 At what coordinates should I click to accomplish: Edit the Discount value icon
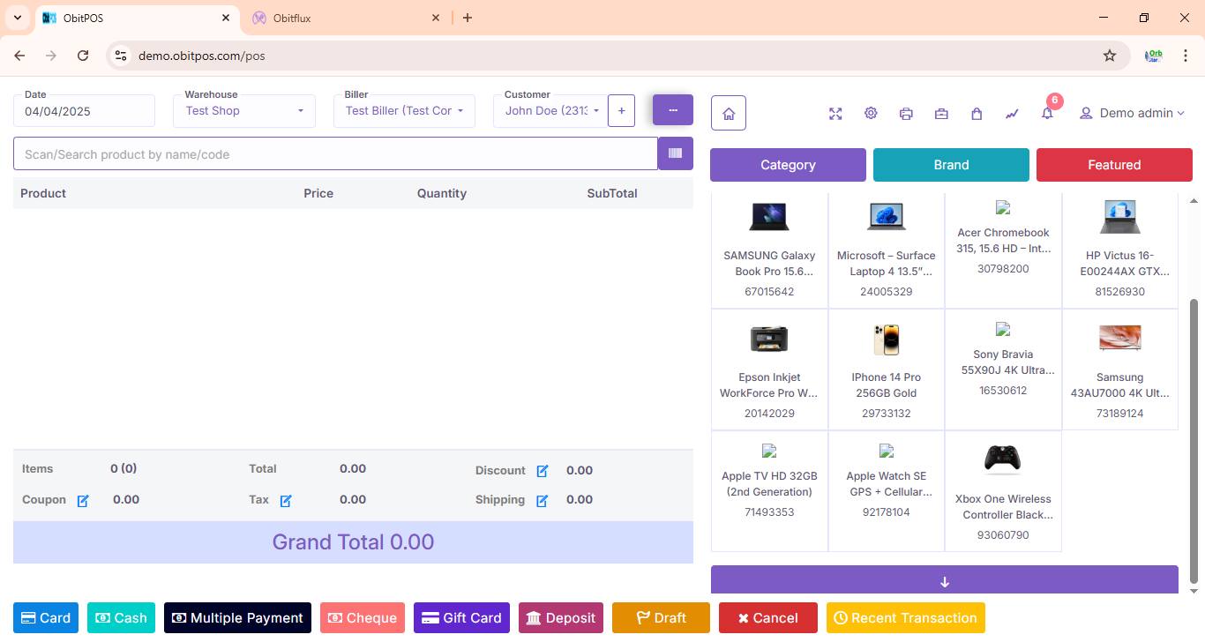tap(543, 471)
